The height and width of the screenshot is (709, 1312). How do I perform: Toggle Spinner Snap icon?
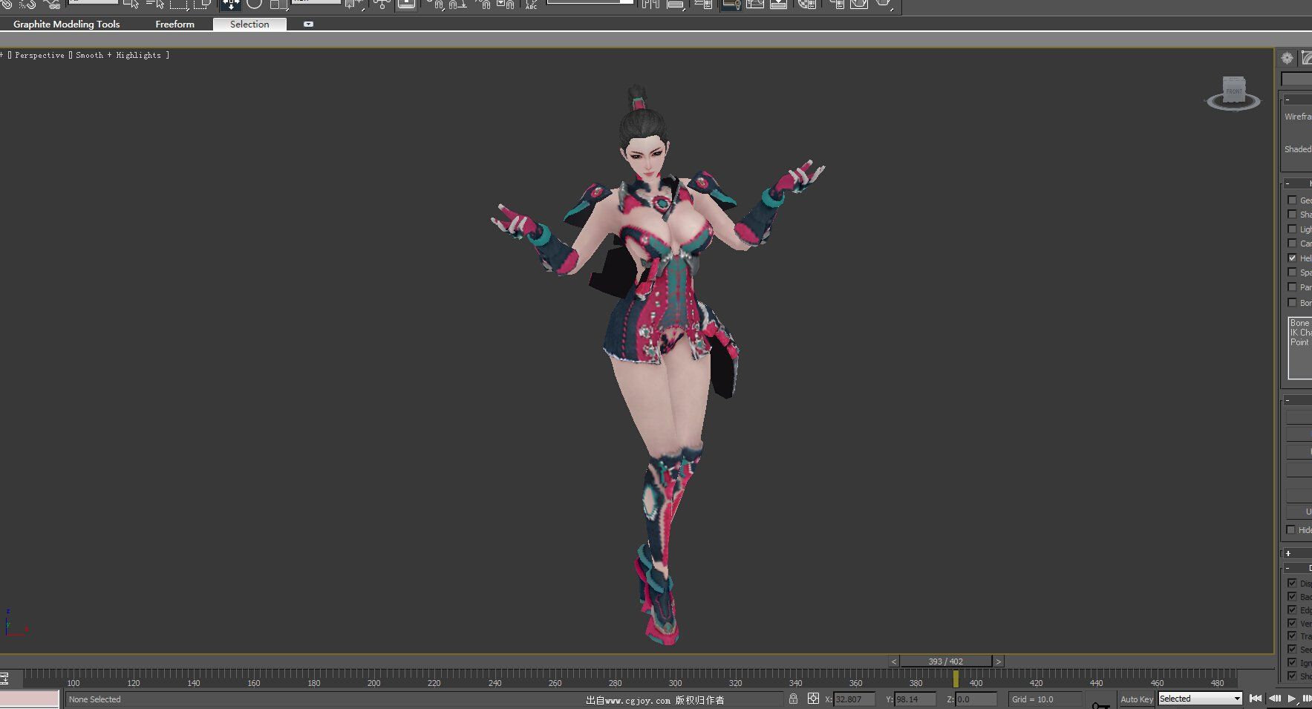pos(506,4)
